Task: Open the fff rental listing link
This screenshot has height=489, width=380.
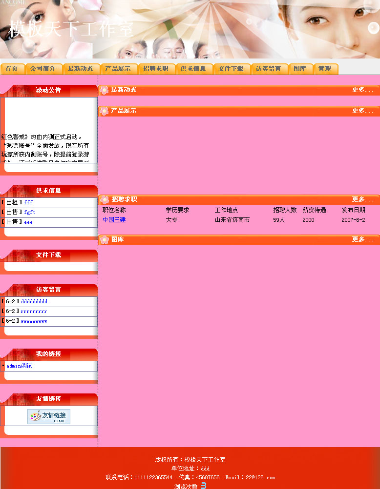Action: pyautogui.click(x=28, y=202)
